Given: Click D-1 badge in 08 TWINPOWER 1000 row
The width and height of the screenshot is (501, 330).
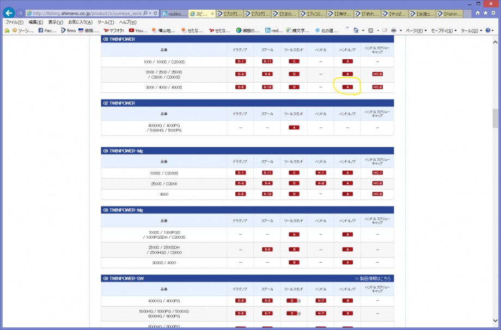Looking at the screenshot, I should tap(241, 61).
